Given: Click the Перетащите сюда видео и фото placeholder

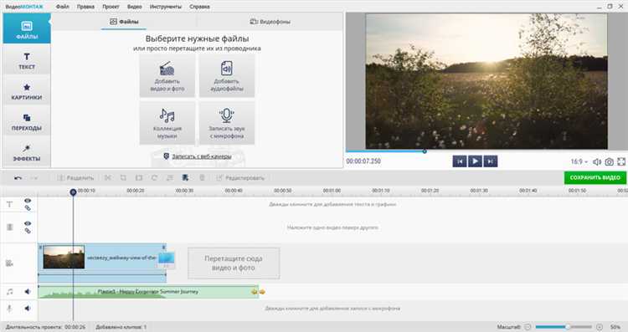Looking at the screenshot, I should 234,263.
